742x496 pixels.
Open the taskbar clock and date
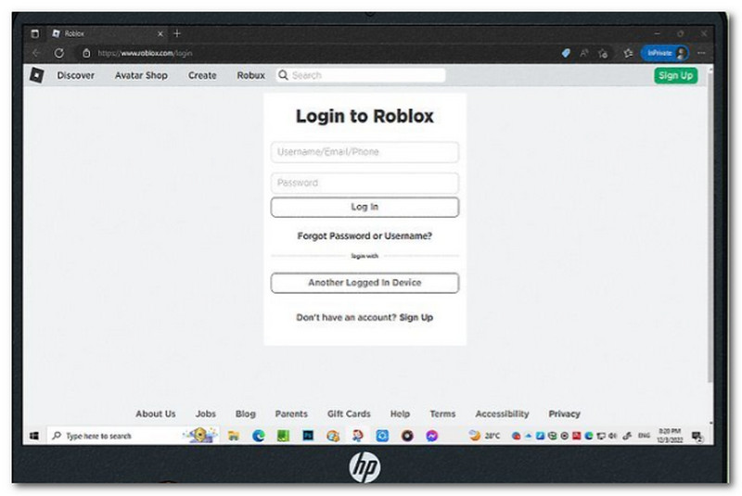click(670, 436)
